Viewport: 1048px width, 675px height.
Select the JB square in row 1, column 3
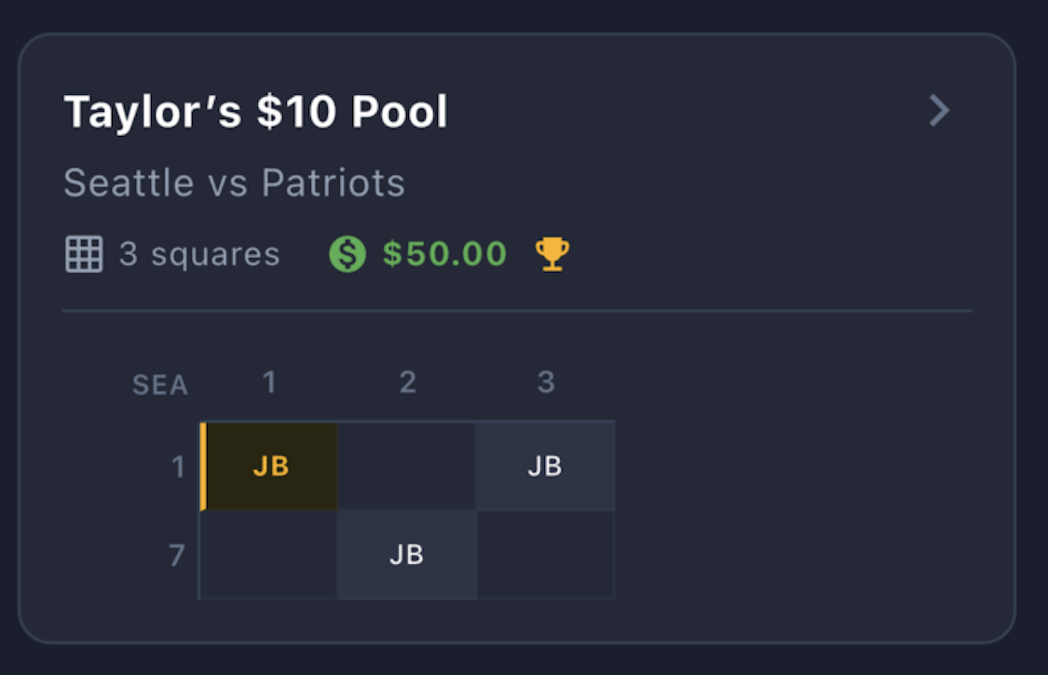(545, 466)
